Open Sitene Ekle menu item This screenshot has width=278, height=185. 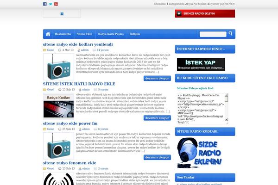pos(84,34)
